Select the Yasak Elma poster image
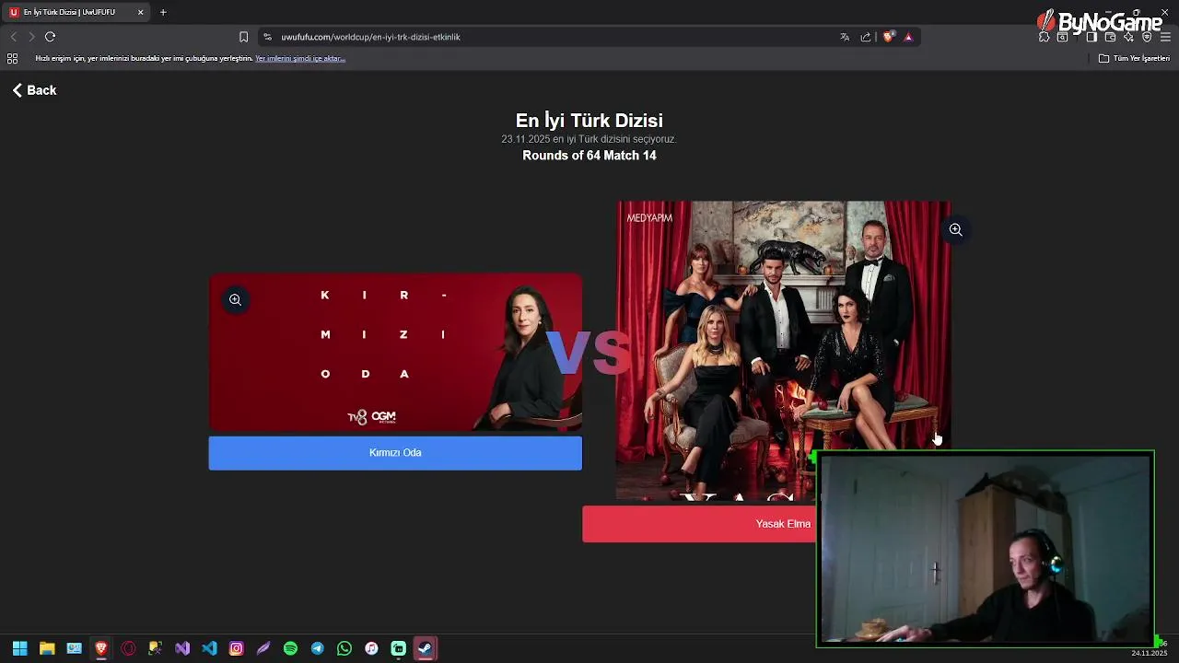The height and width of the screenshot is (663, 1179). pos(784,350)
